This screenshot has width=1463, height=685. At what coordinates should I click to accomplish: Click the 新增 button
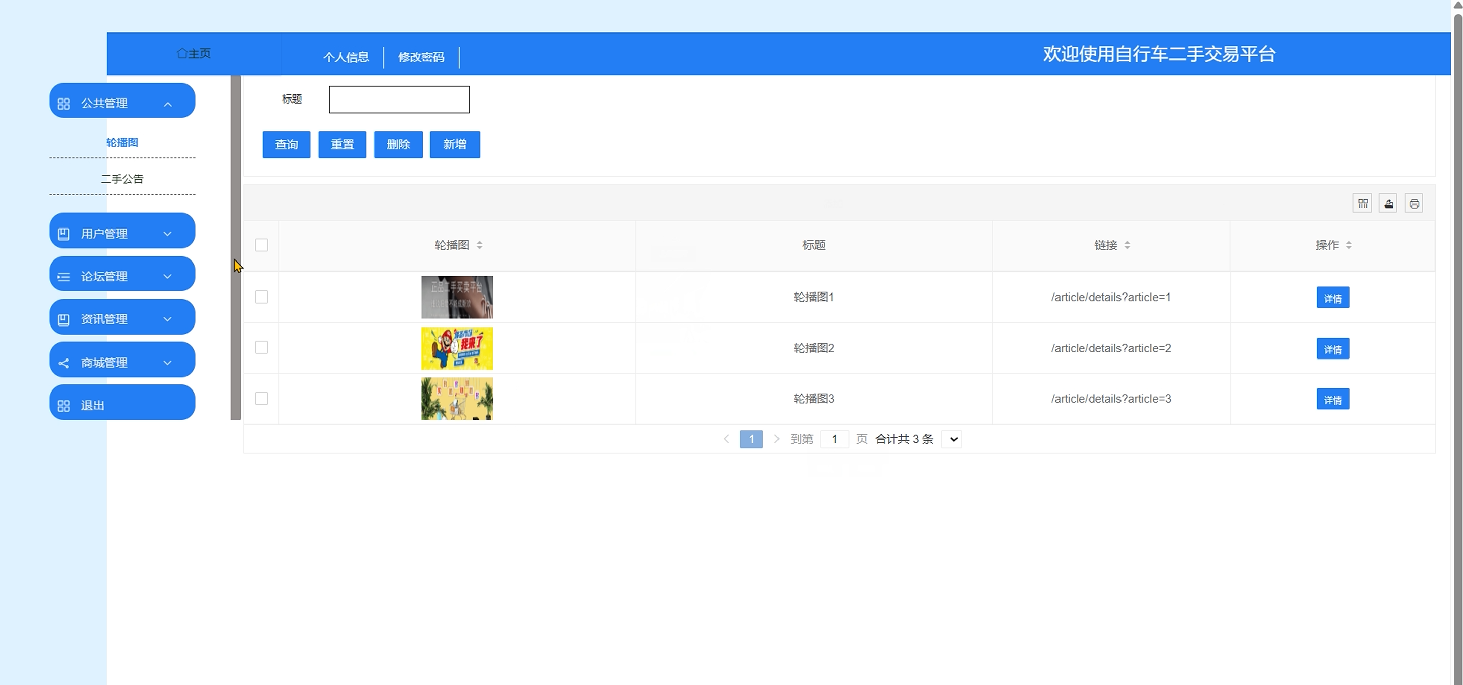click(454, 144)
